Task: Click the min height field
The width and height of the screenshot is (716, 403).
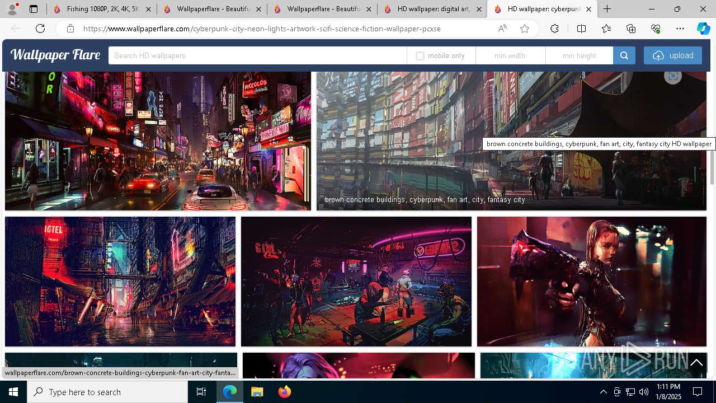Action: click(579, 55)
